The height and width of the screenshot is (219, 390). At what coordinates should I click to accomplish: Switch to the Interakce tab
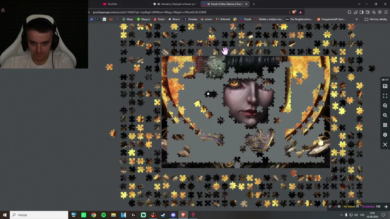(x=175, y=4)
